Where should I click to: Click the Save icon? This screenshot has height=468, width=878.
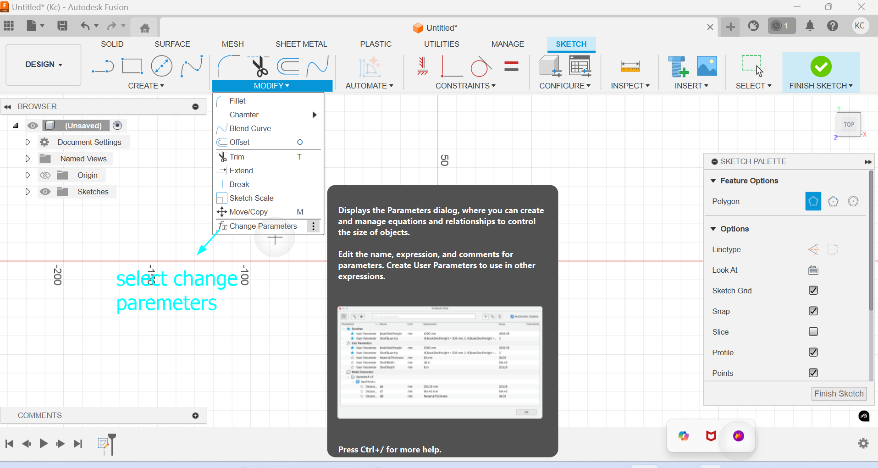tap(62, 26)
